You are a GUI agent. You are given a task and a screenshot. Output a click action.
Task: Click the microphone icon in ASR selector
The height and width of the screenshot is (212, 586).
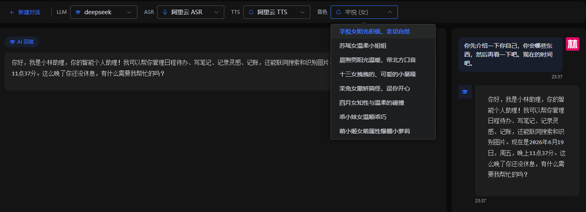(165, 12)
